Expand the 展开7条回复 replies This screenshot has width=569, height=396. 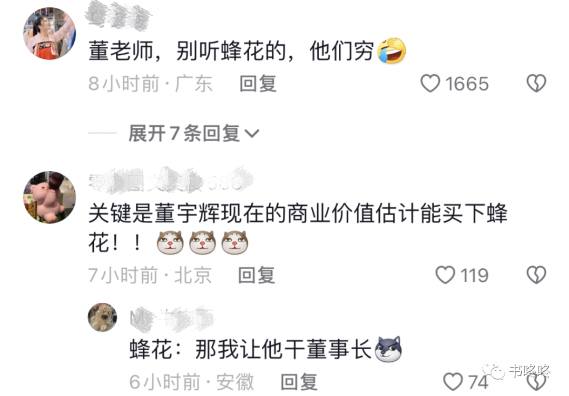194,134
